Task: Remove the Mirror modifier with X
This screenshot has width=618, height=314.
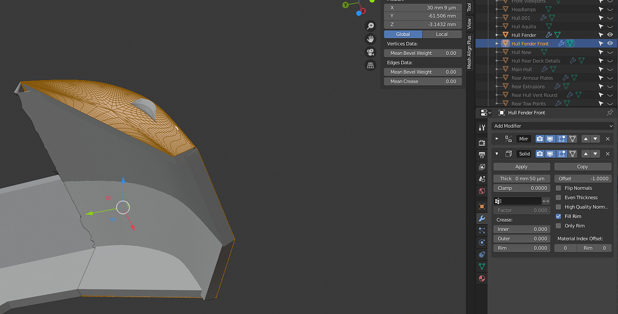Action: [x=607, y=139]
